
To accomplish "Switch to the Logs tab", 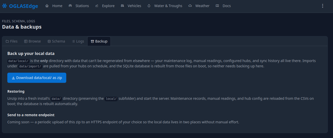I will [x=78, y=41].
